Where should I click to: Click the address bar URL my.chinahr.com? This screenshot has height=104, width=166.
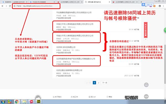point(38,6)
